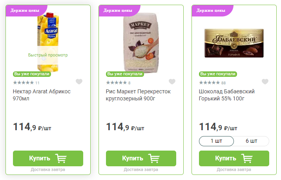Click Держим цены badge on the nectar card
This screenshot has height=180, width=281.
pos(25,11)
